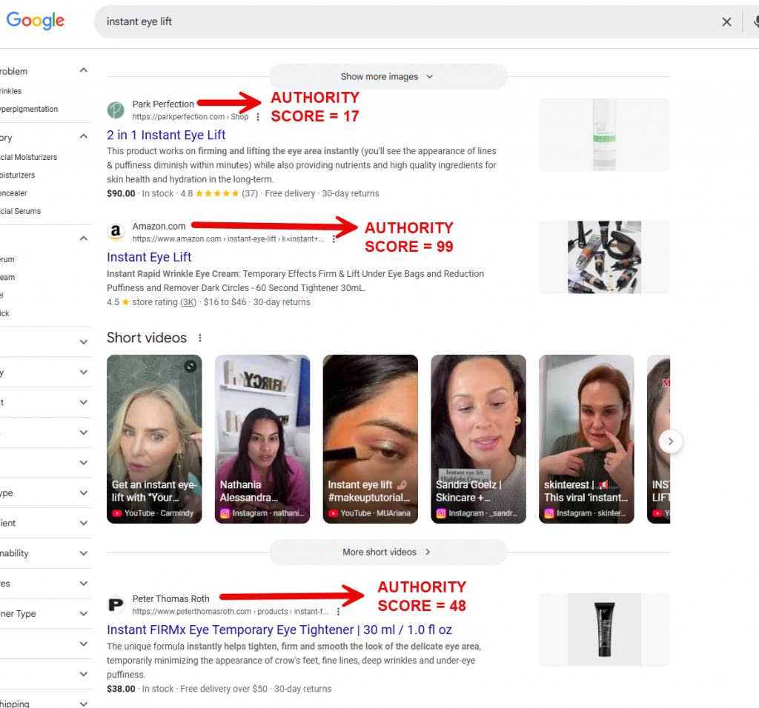Click the Park Perfection product thumbnail
This screenshot has width=759, height=708.
tap(604, 135)
